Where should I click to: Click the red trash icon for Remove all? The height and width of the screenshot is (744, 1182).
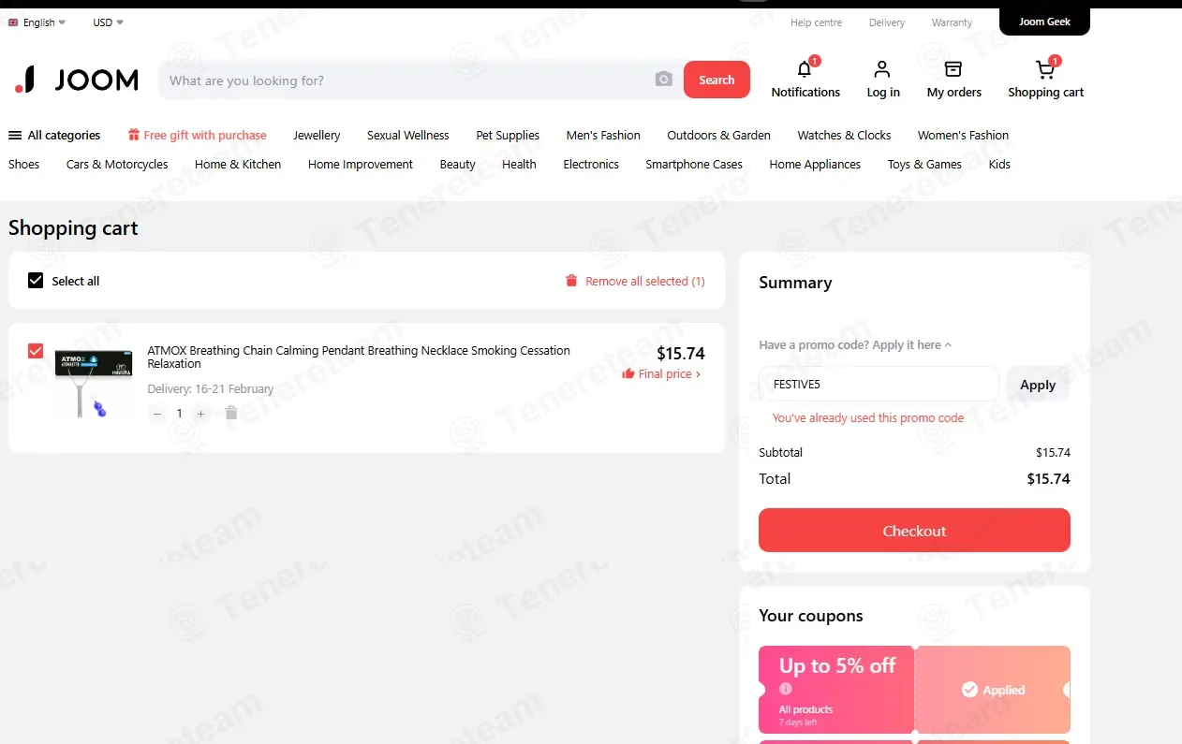pos(571,281)
